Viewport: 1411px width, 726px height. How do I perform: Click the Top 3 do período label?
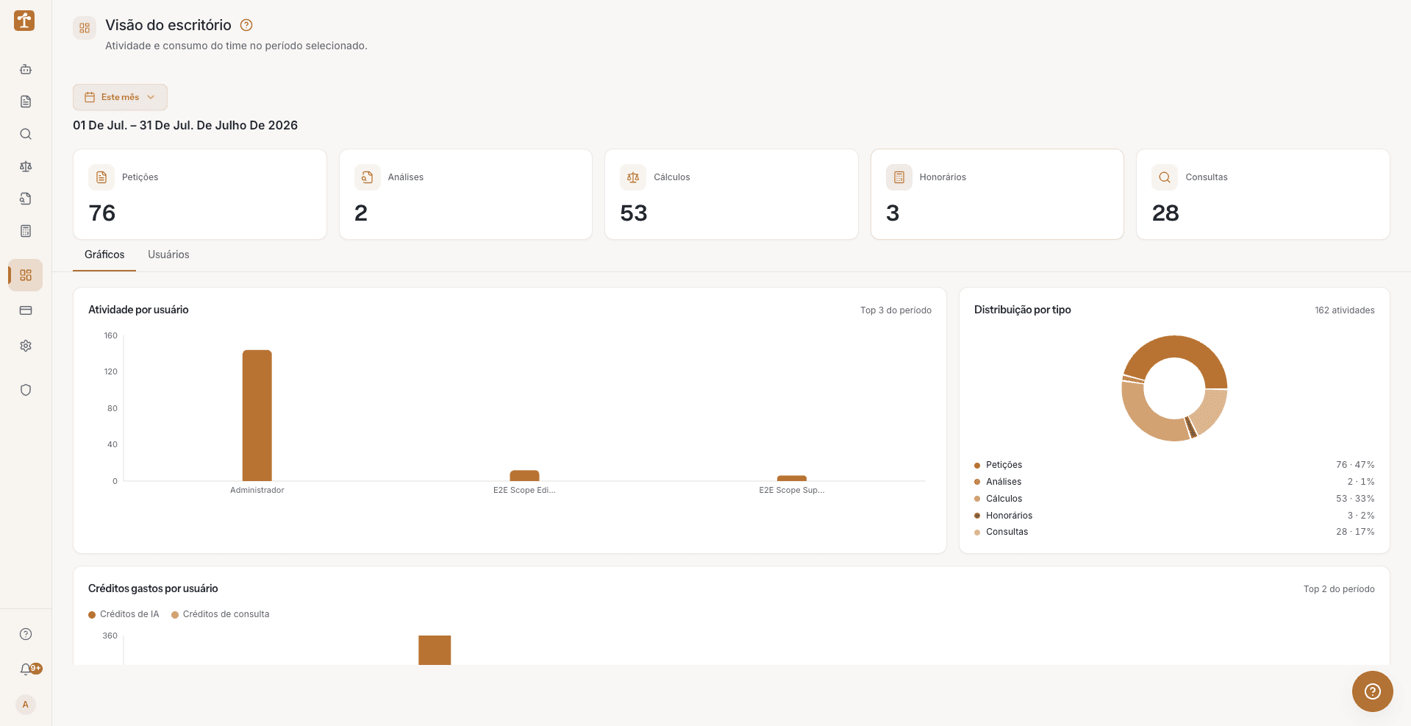tap(896, 310)
